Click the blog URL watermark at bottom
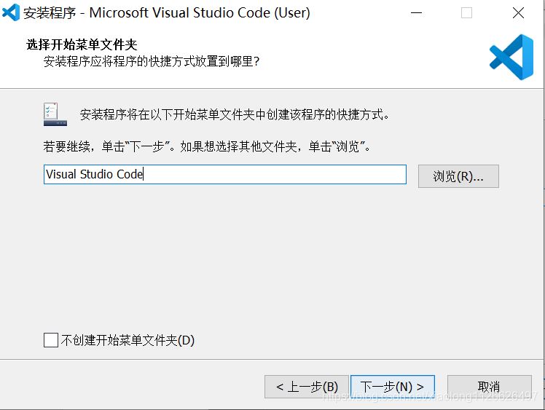Screen dimensions: 545x410 click(430, 395)
